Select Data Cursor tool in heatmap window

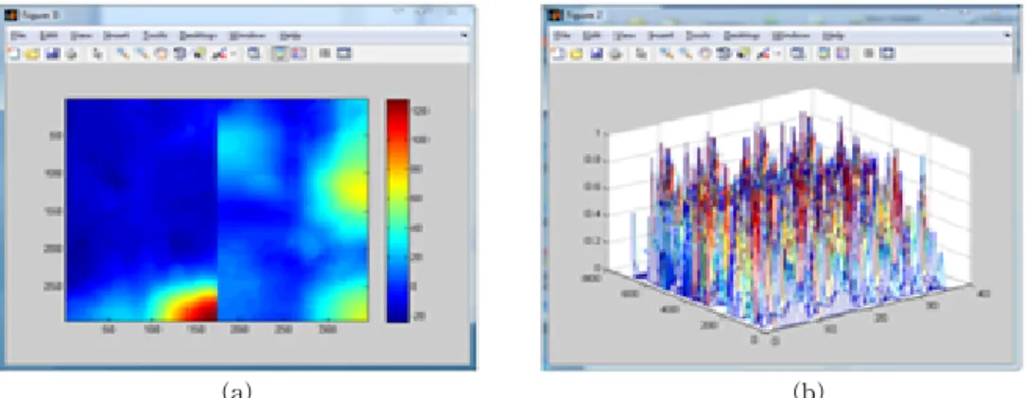click(200, 54)
